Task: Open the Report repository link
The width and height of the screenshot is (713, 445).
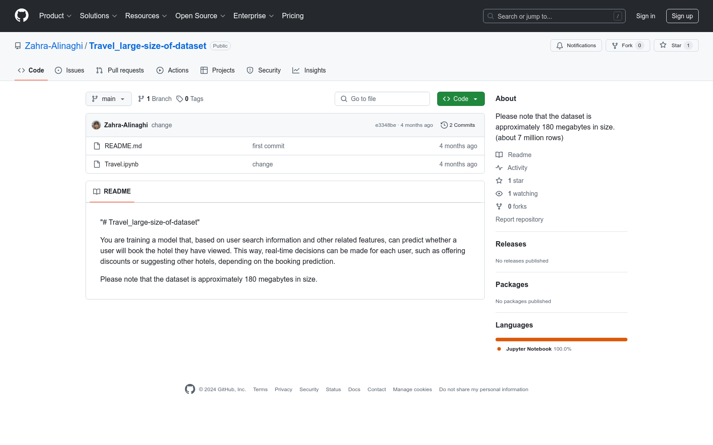Action: tap(519, 219)
